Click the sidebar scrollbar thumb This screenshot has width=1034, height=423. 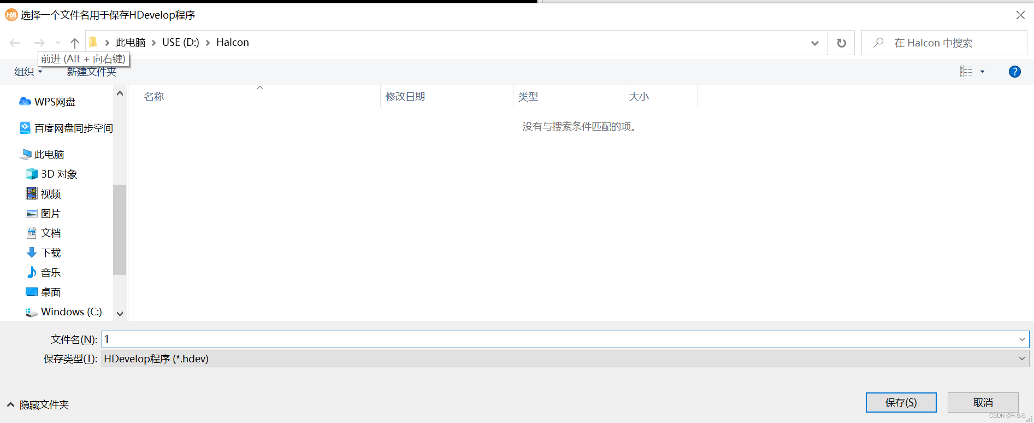pyautogui.click(x=120, y=230)
